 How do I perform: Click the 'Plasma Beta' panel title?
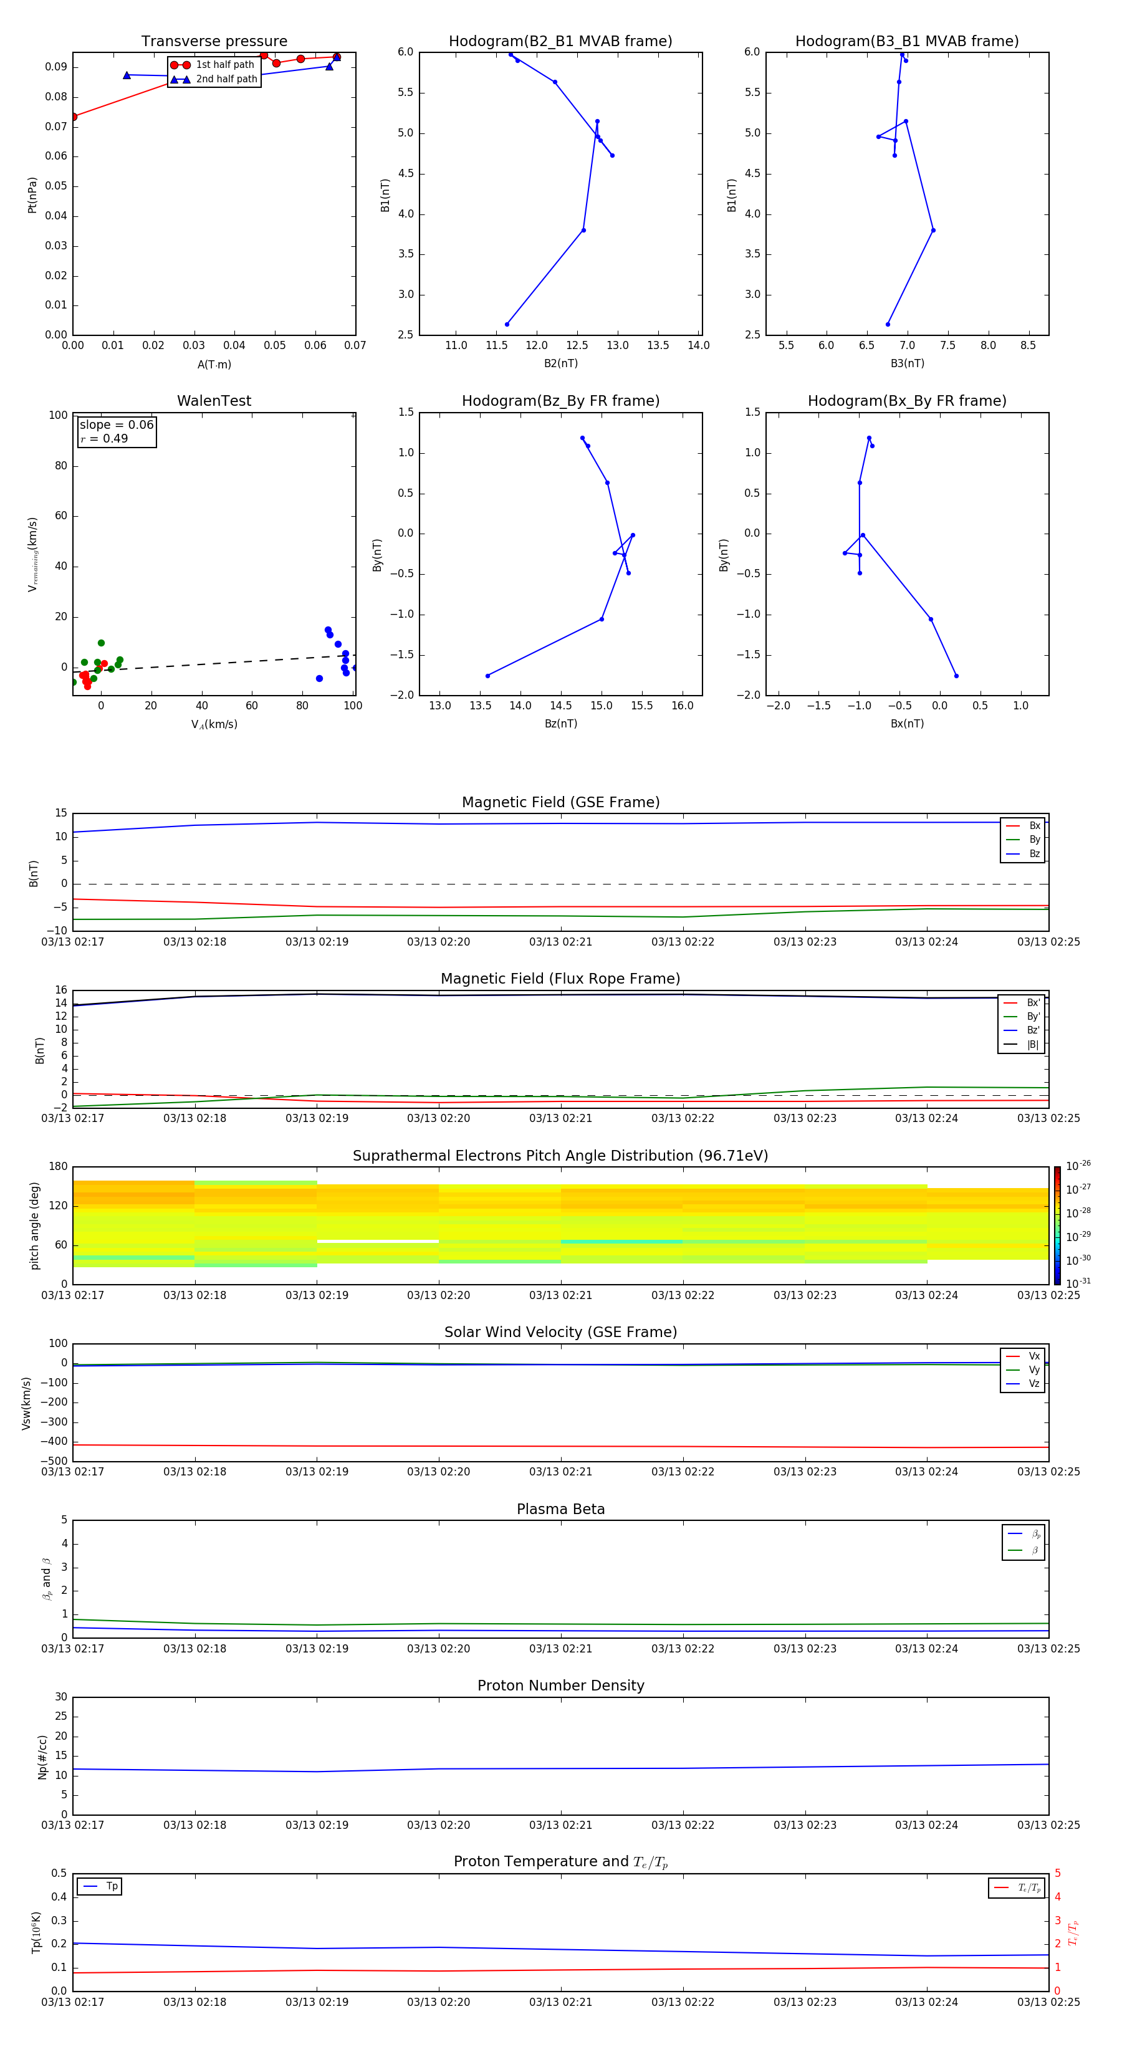(x=560, y=1510)
